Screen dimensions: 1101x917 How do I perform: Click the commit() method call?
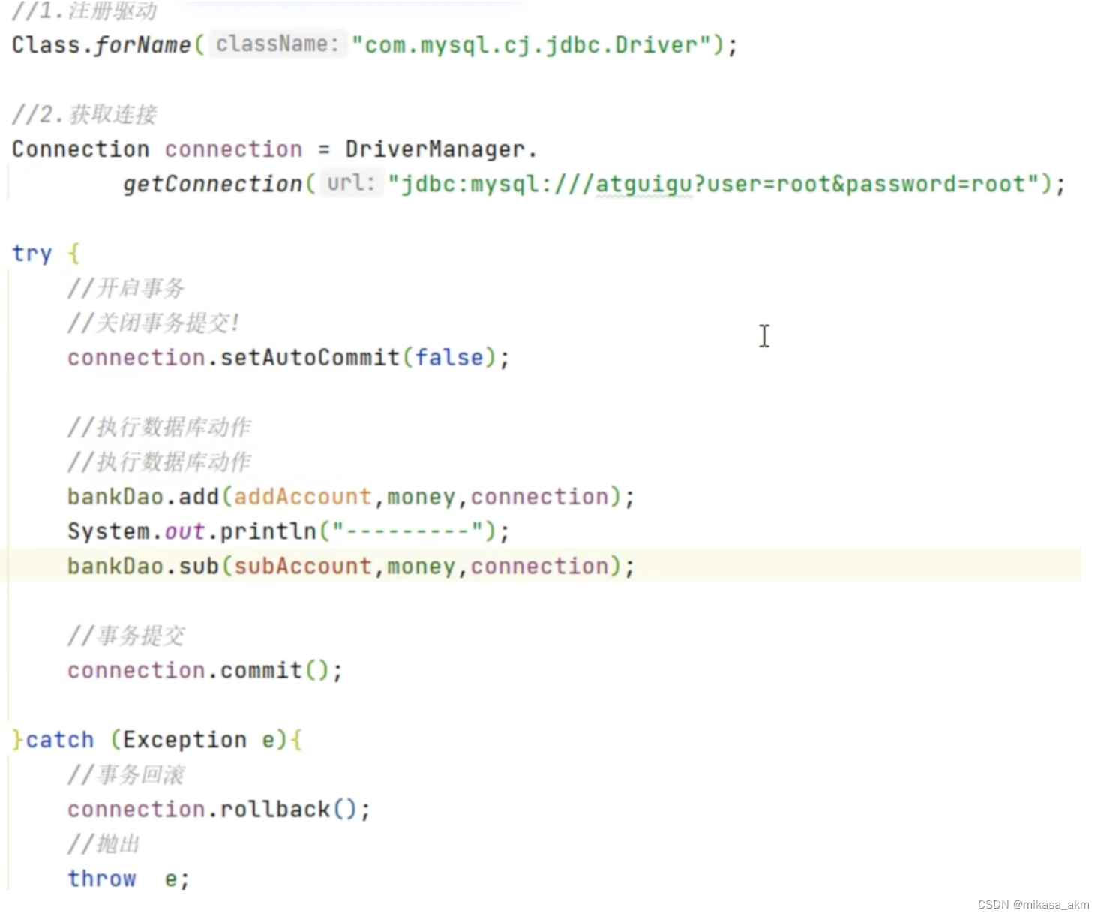[274, 670]
